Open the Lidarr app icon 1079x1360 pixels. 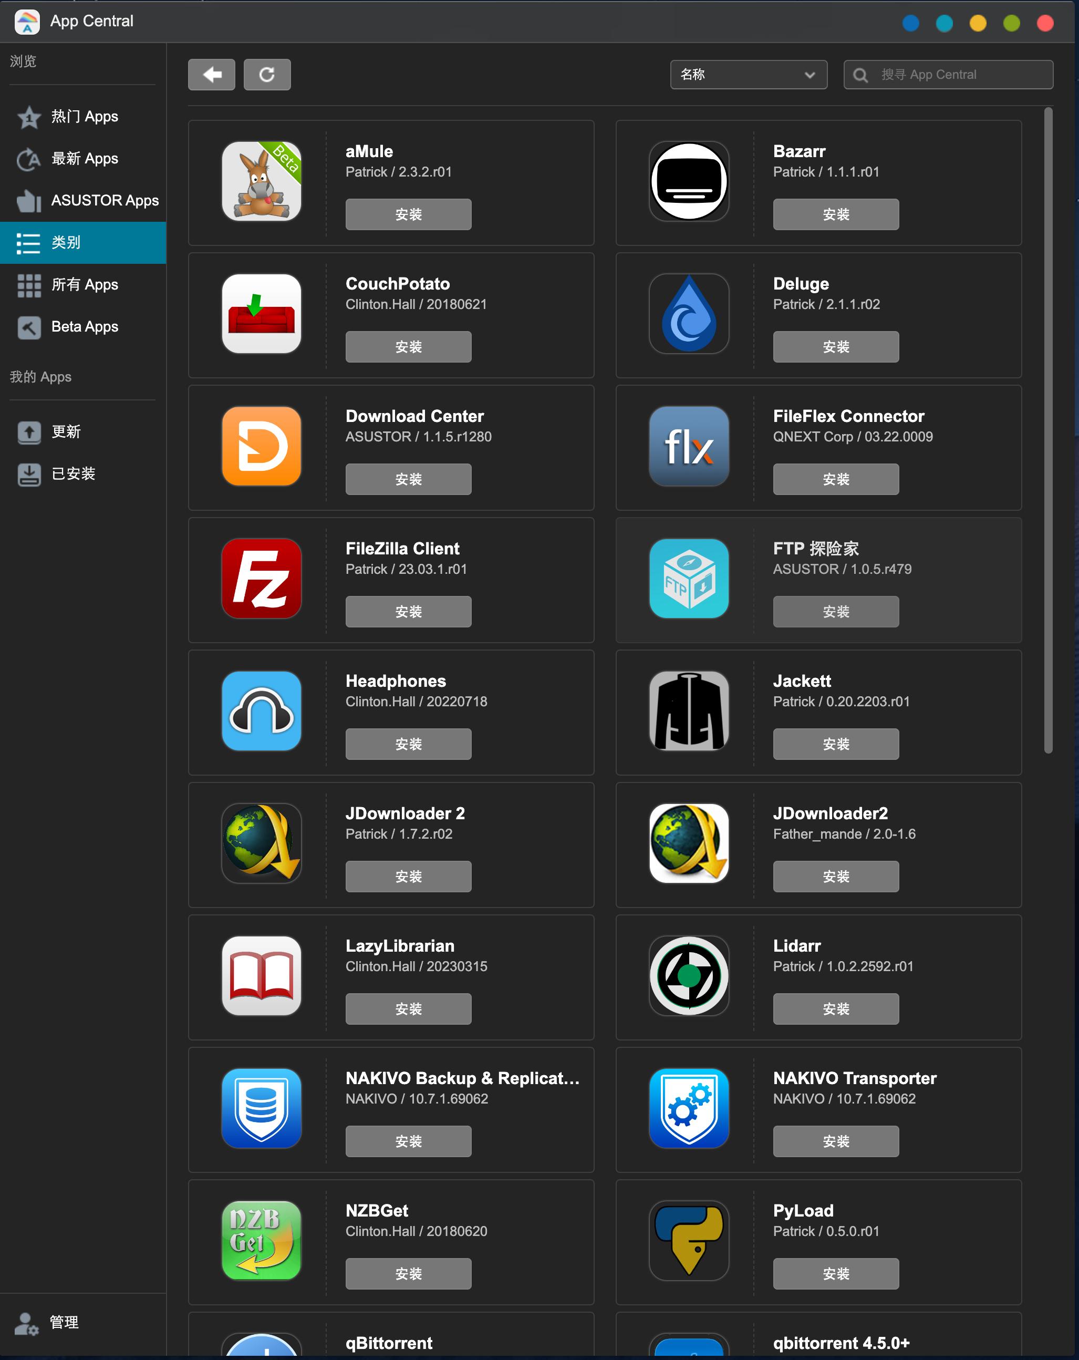point(689,976)
